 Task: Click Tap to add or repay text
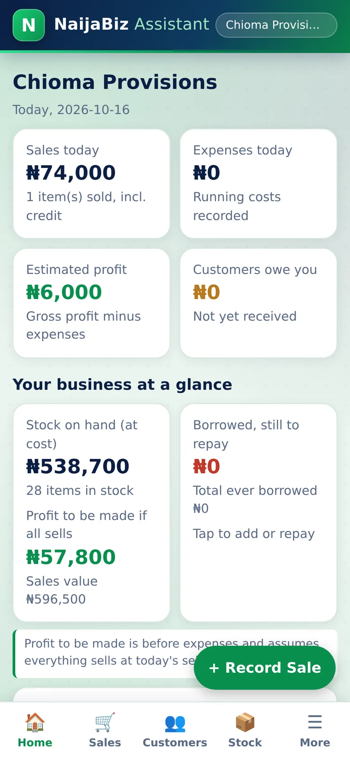[254, 533]
